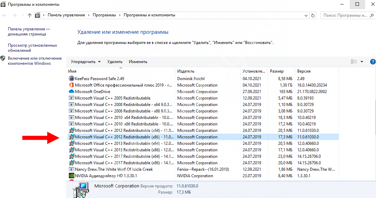Image resolution: width=376 pixels, height=198 pixels.
Task: Go up one level with the up arrow
Action: tap(30, 15)
